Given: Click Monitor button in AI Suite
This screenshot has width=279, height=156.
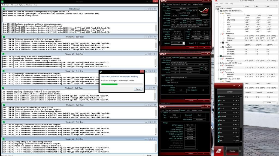Looking at the screenshot, I should point(232,151).
